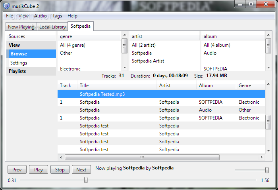Image resolution: width=278 pixels, height=190 pixels.
Task: Click the album list scrollbar thumb
Action: click(x=268, y=46)
